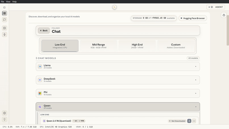Click the RAM usage status entry
The height and width of the screenshot is (129, 229).
26,127
